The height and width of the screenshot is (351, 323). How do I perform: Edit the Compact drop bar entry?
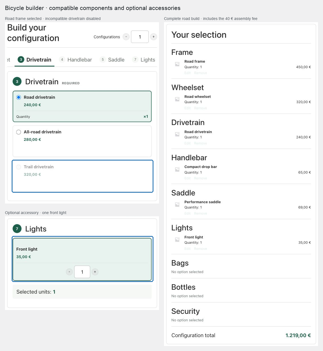pyautogui.click(x=188, y=178)
